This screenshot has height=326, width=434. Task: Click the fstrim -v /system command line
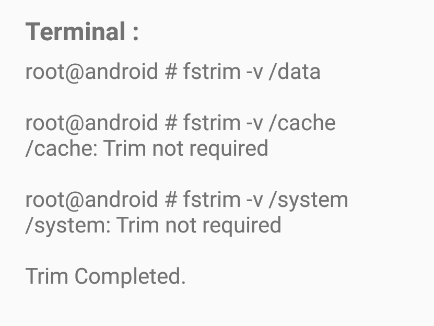pos(187,200)
